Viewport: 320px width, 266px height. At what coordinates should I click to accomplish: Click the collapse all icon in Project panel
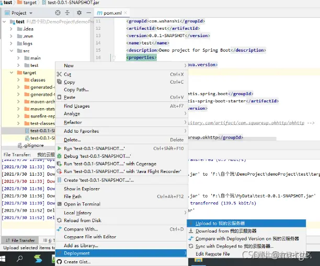pyautogui.click(x=67, y=13)
